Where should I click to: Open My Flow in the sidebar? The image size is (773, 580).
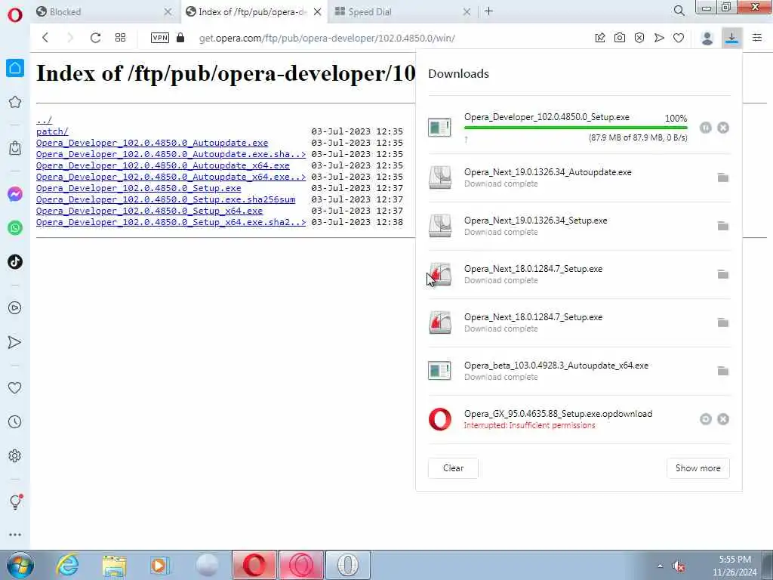pyautogui.click(x=15, y=342)
